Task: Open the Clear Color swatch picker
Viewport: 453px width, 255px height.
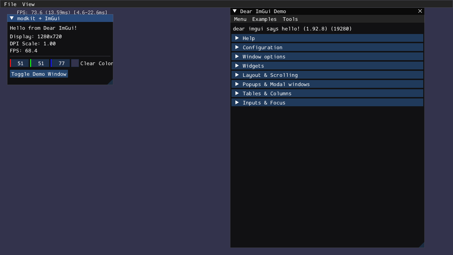Action: point(75,63)
